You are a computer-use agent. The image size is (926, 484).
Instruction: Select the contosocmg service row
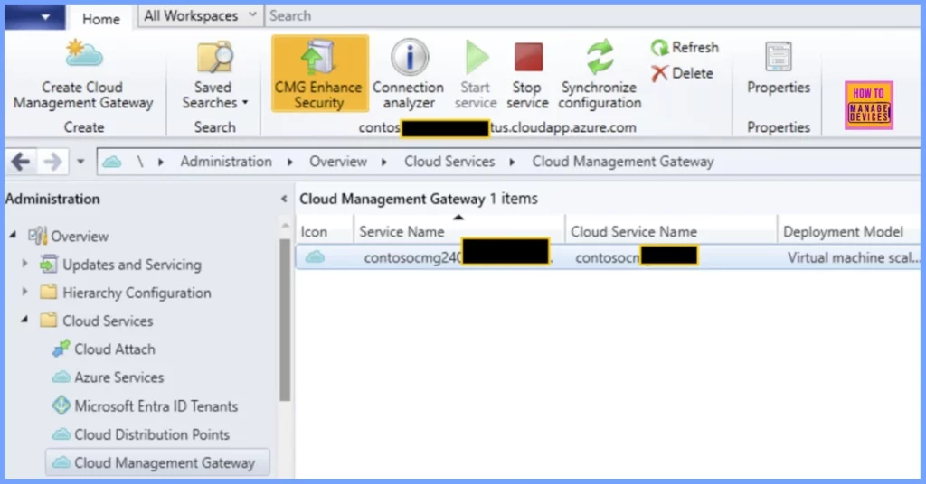[x=608, y=257]
